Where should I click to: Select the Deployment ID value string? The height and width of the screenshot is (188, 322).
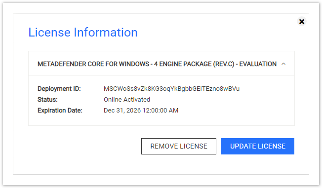tap(171, 89)
